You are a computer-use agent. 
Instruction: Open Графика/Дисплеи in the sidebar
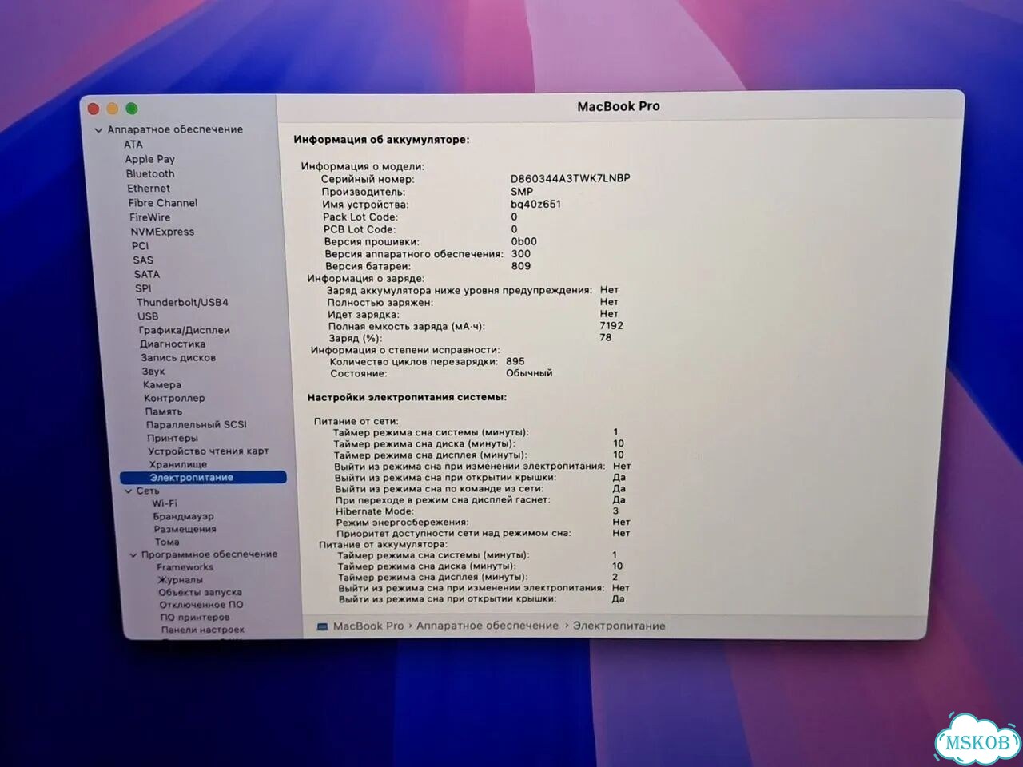(x=184, y=330)
